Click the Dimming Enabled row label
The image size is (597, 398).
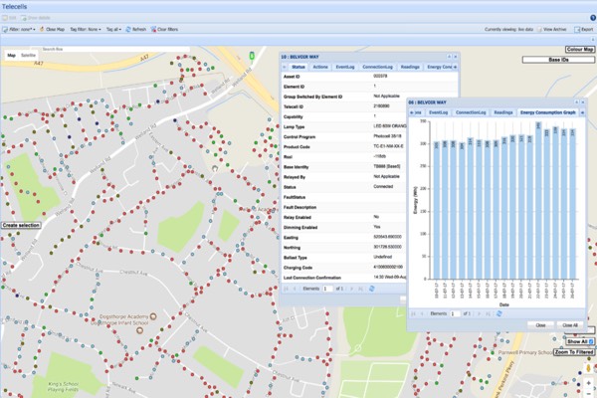click(300, 228)
